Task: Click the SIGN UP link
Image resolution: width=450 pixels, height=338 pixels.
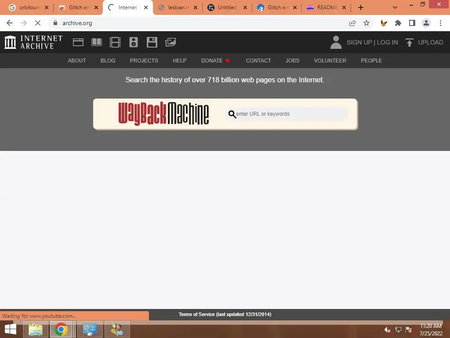Action: pyautogui.click(x=359, y=42)
